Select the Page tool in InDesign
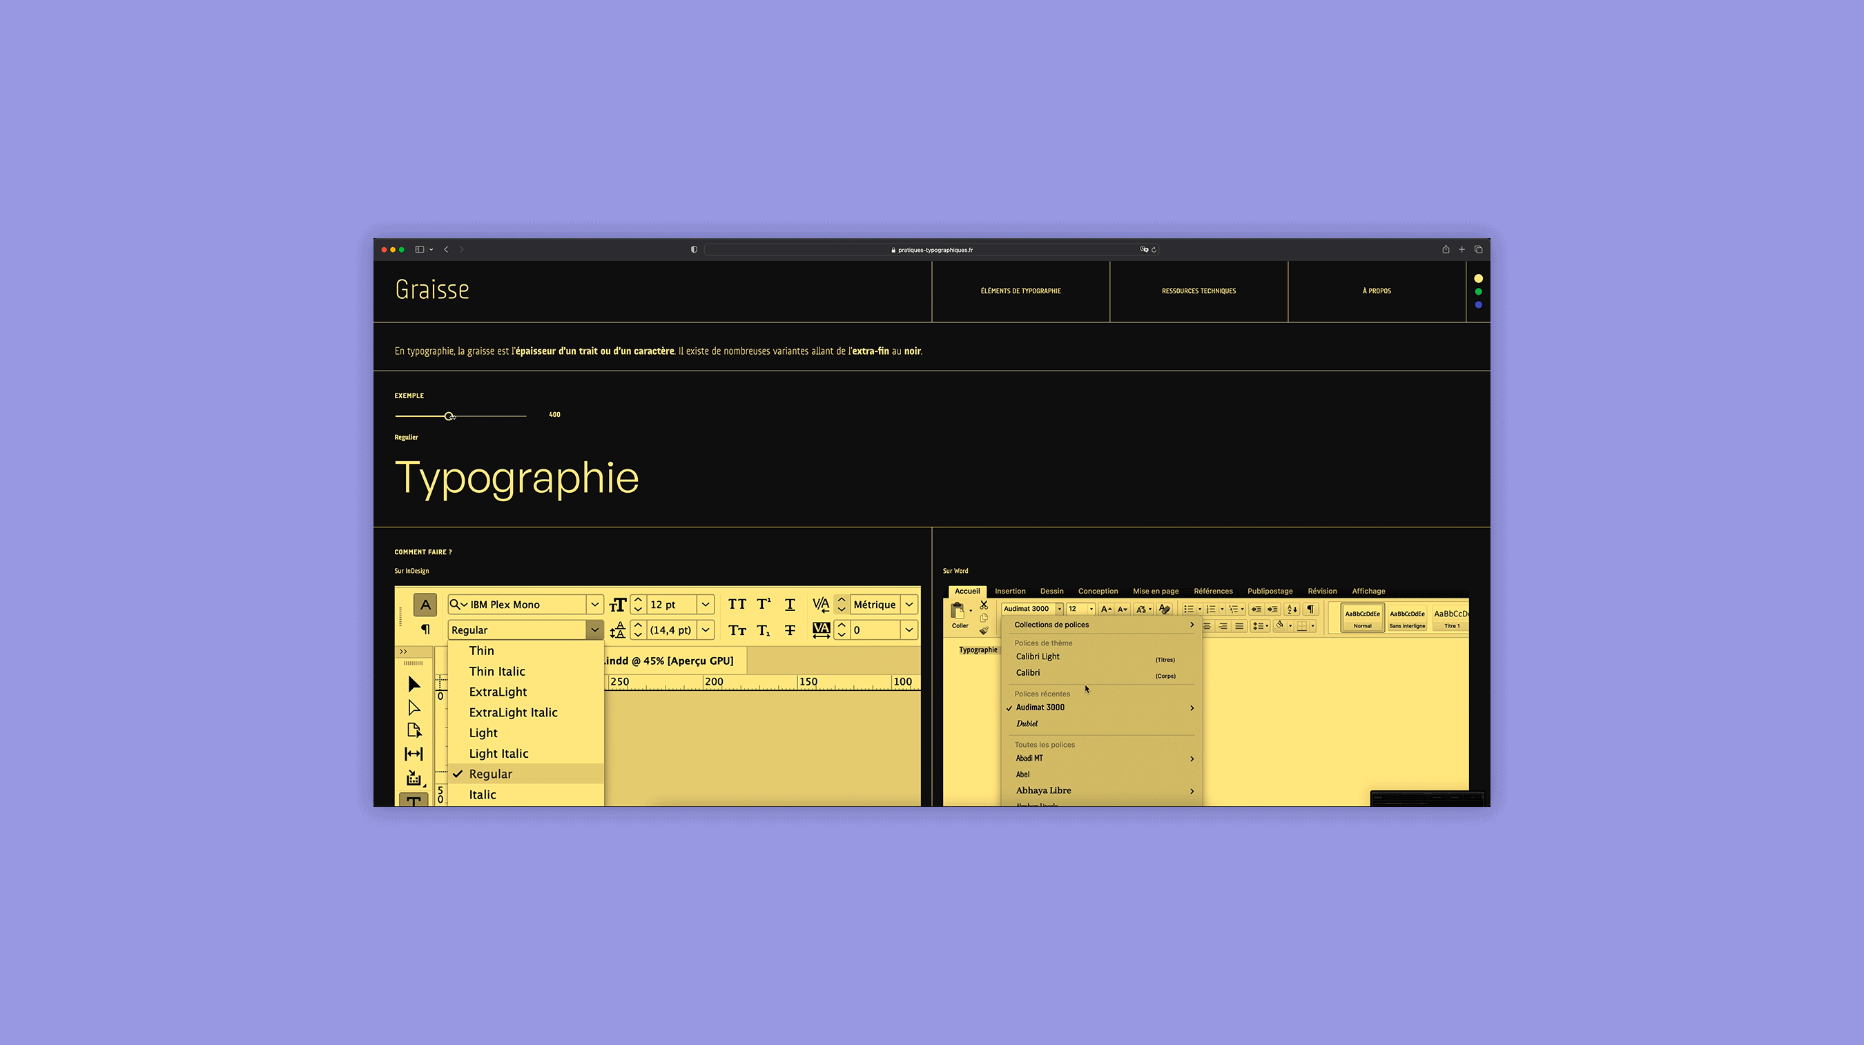1864x1045 pixels. tap(414, 730)
